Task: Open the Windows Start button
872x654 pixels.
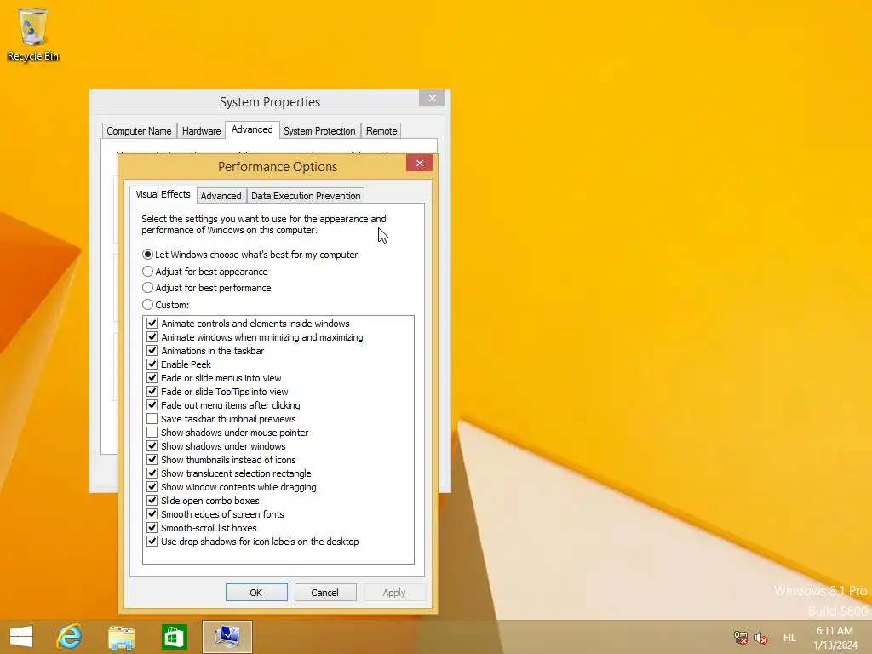Action: pyautogui.click(x=21, y=637)
